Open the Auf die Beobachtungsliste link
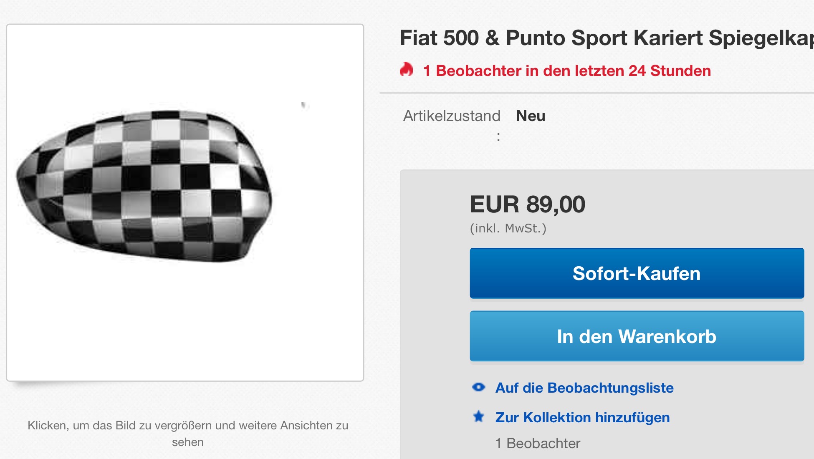Viewport: 814px width, 459px height. pyautogui.click(x=584, y=388)
